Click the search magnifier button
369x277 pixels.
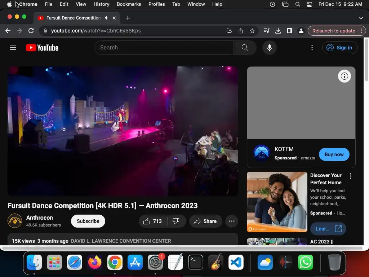245,48
